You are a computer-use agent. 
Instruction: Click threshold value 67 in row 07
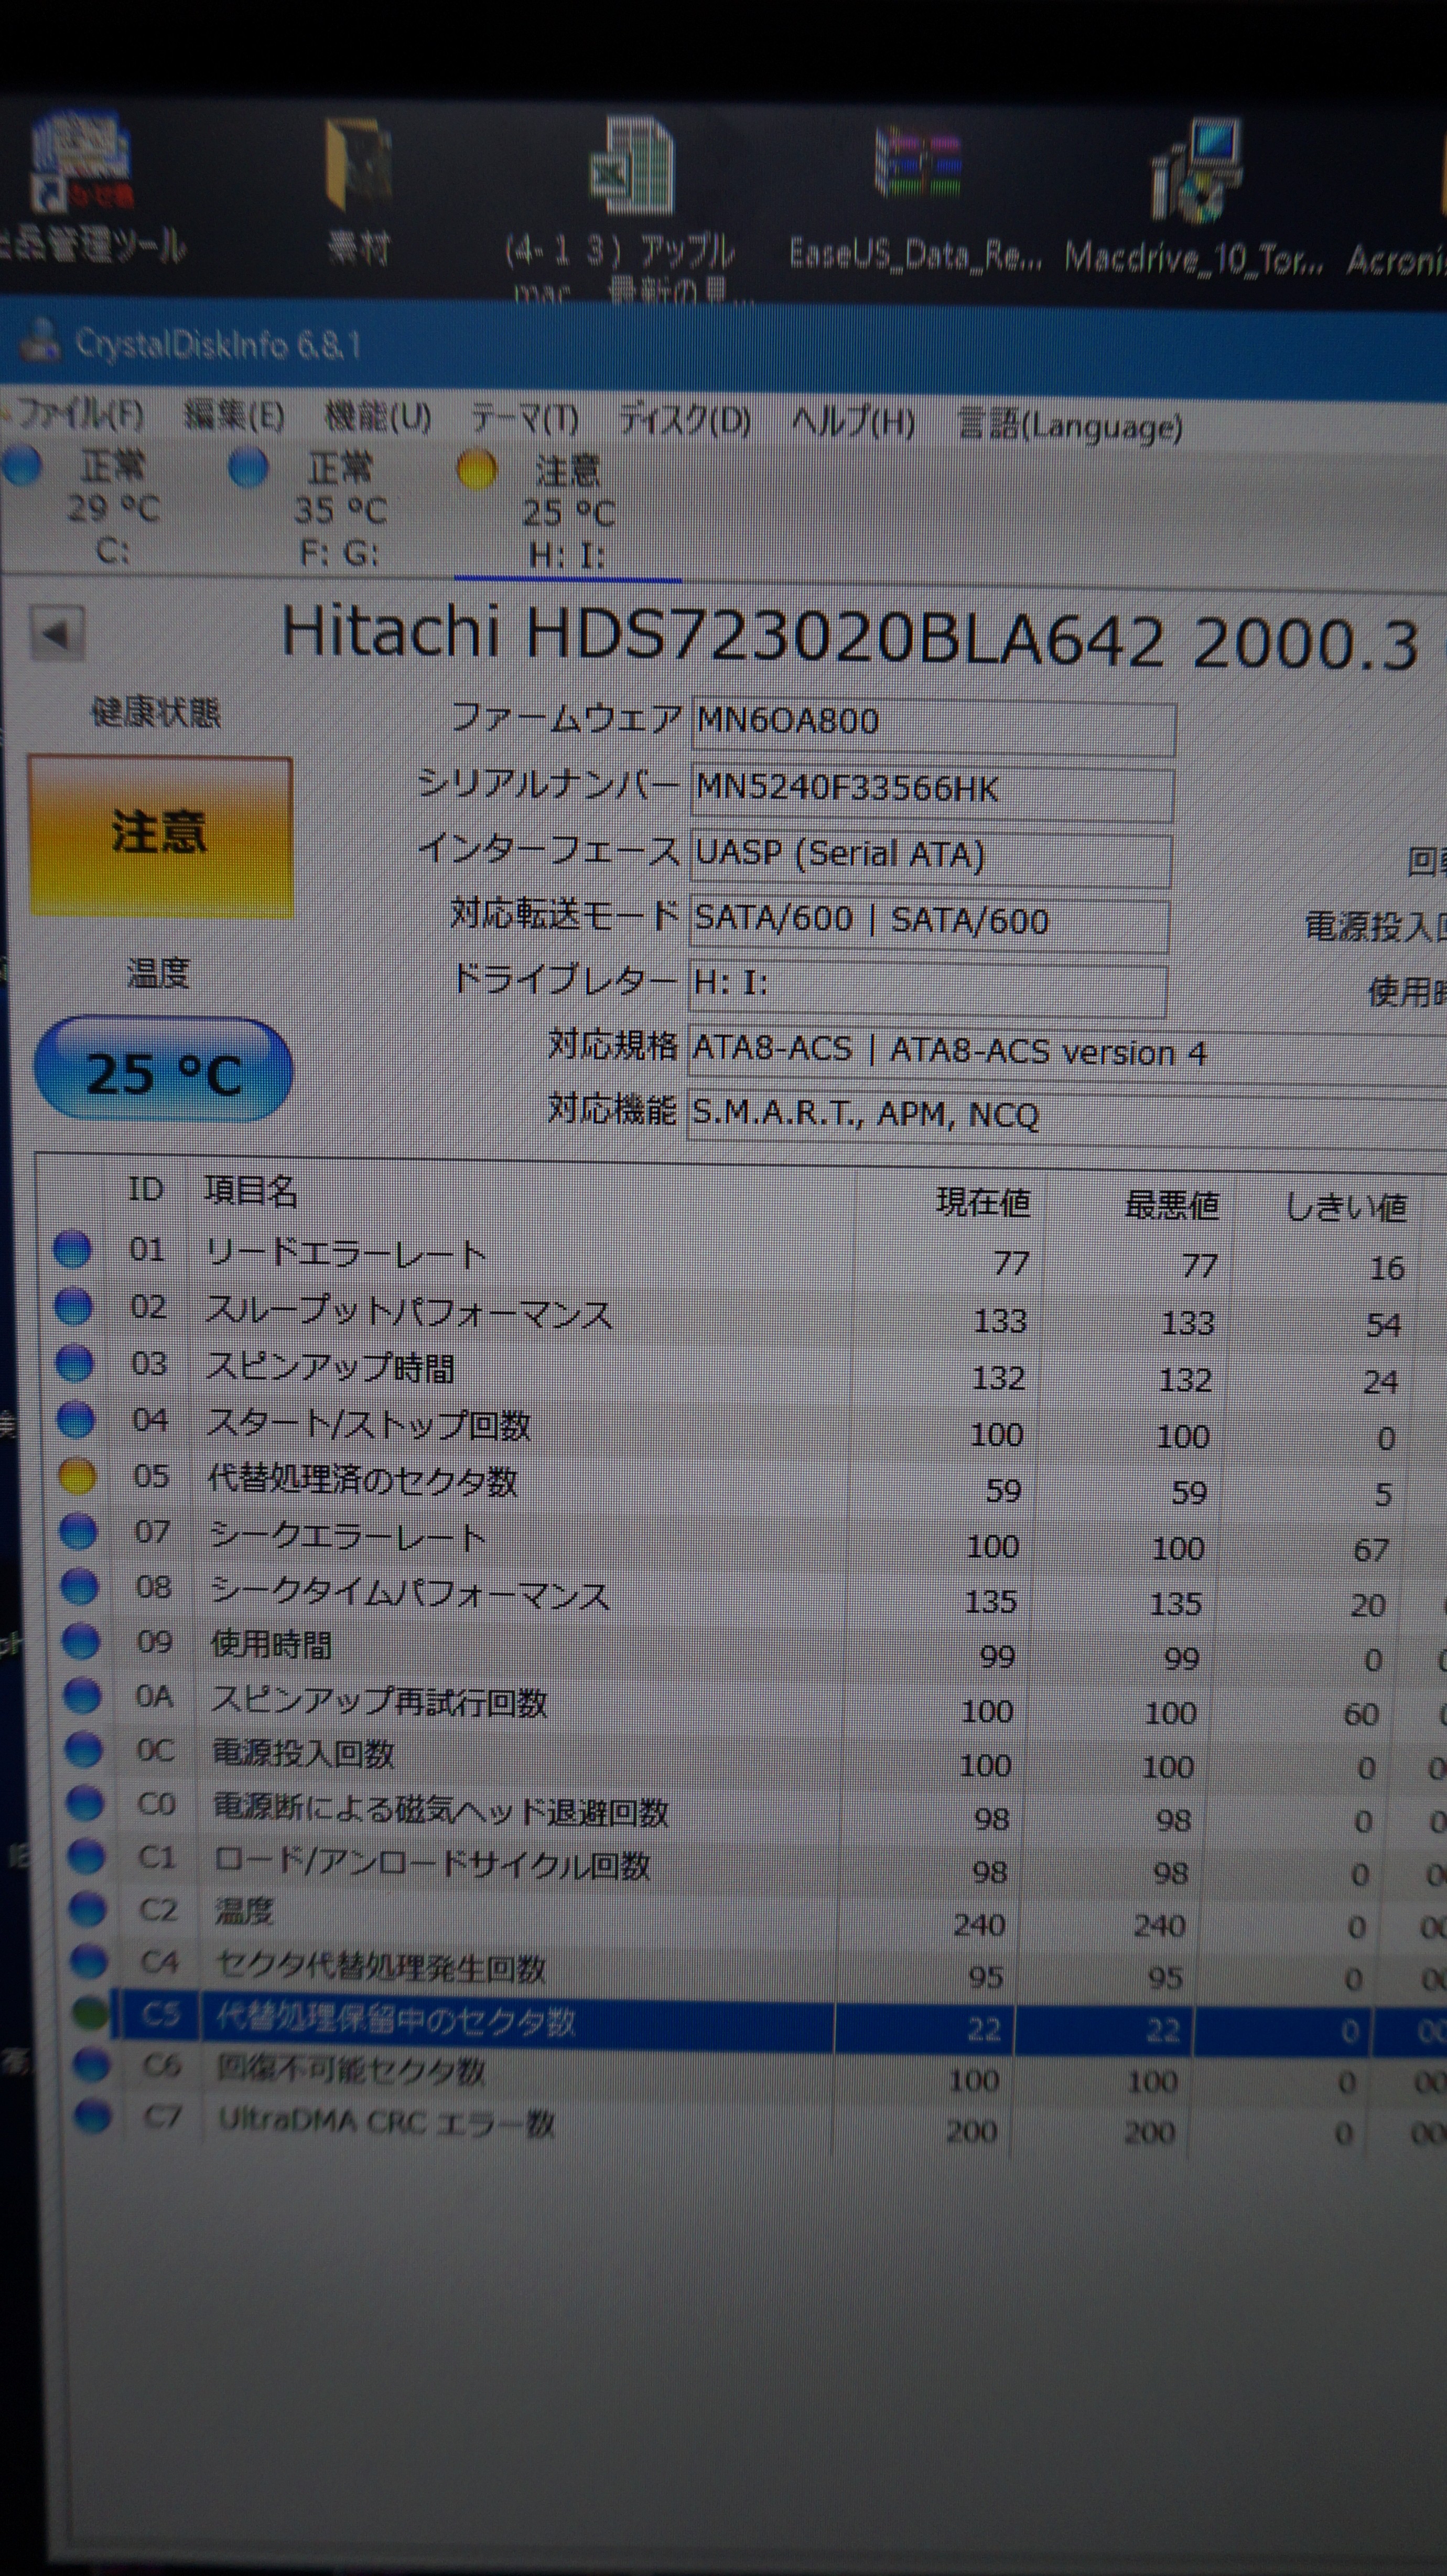click(1371, 1551)
